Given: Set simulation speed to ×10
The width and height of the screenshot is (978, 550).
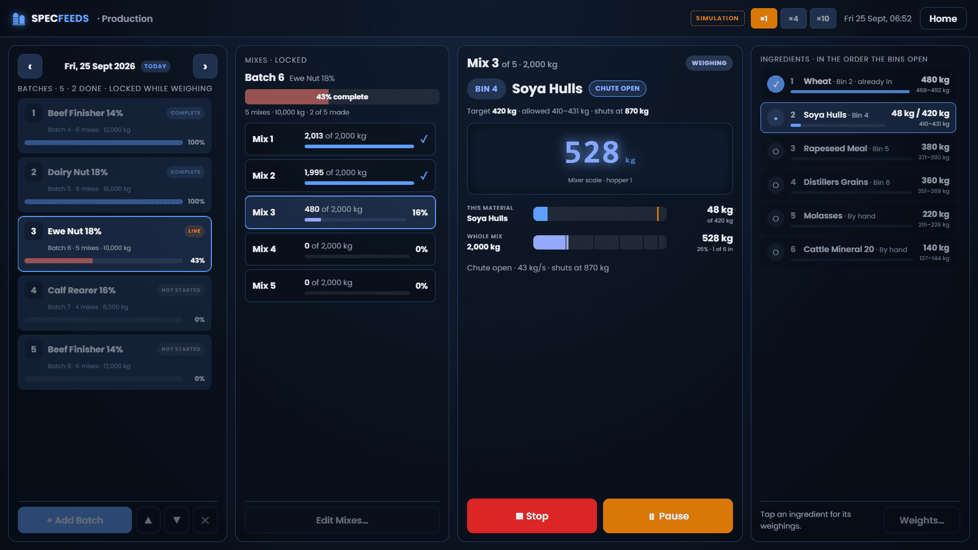Looking at the screenshot, I should (823, 18).
